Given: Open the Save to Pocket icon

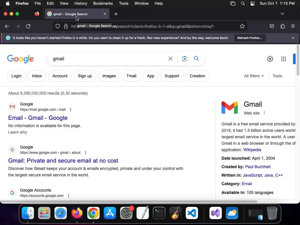Looking at the screenshot, I should 272,26.
